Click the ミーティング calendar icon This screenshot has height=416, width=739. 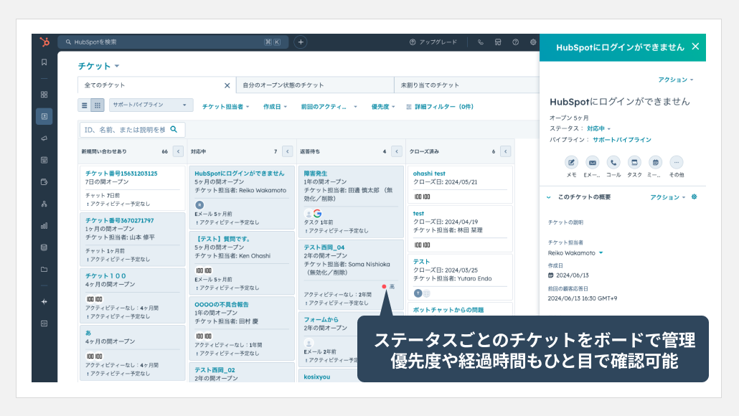point(655,163)
